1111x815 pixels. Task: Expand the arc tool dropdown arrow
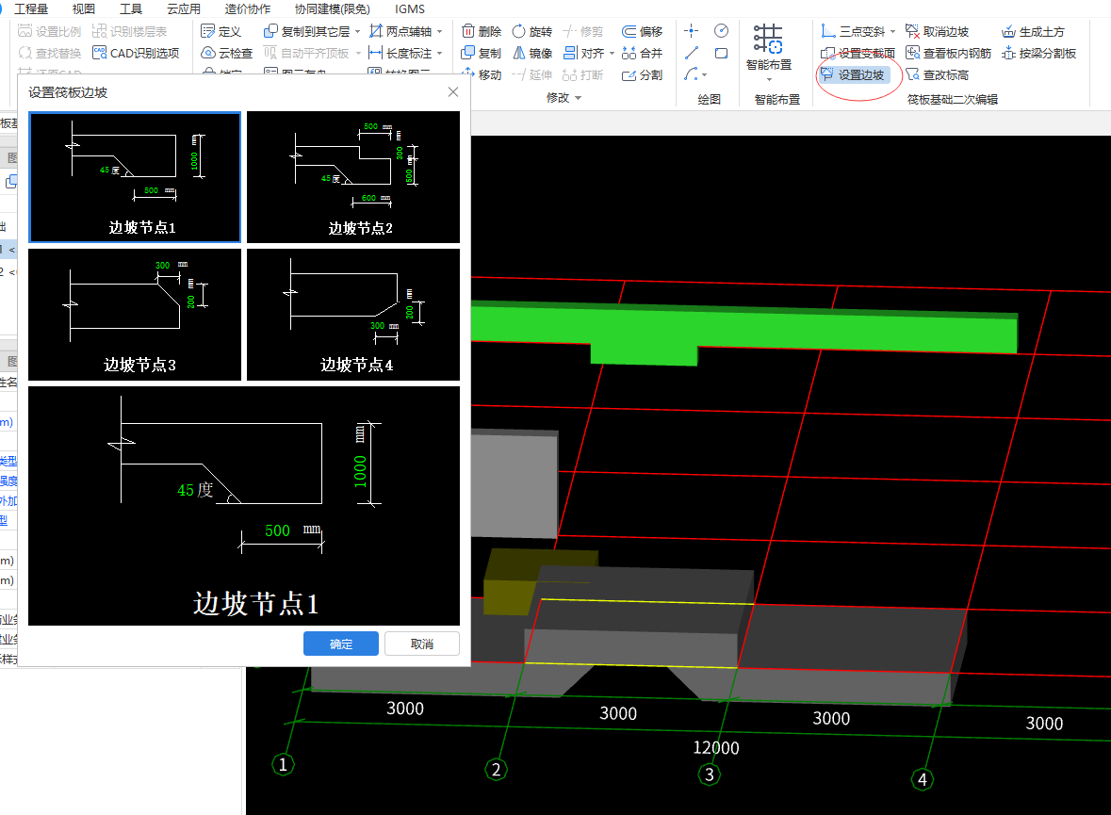[x=704, y=75]
